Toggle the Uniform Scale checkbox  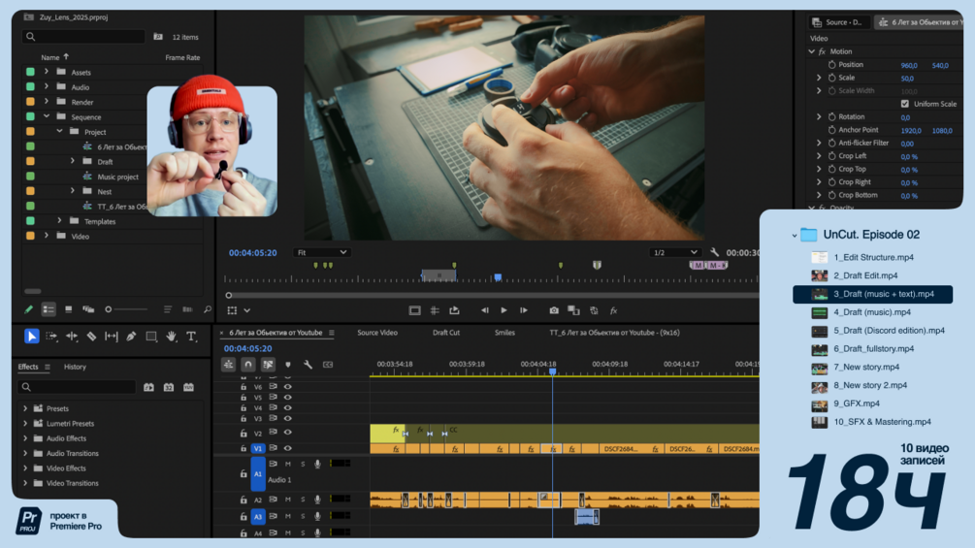(x=905, y=104)
